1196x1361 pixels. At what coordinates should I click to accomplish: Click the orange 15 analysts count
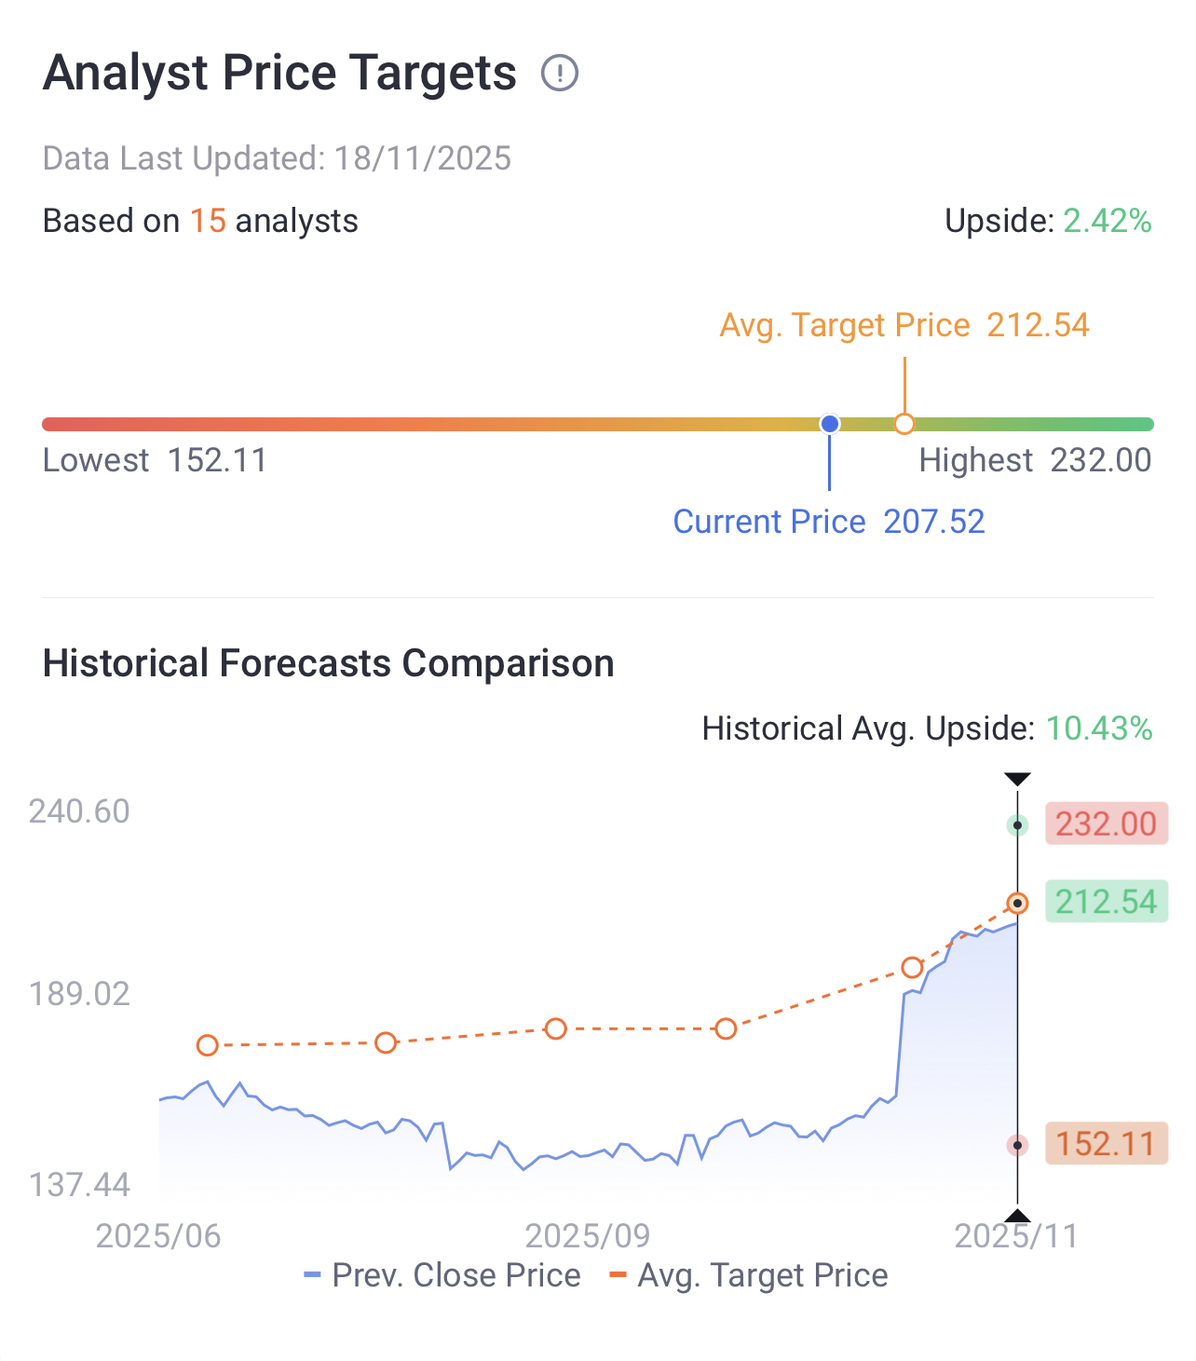pos(208,222)
